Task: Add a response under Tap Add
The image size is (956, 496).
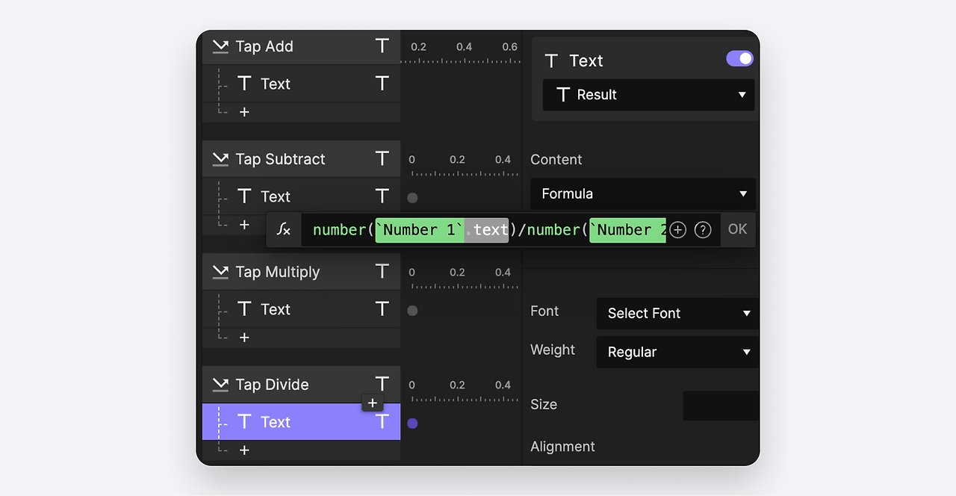Action: 244,112
